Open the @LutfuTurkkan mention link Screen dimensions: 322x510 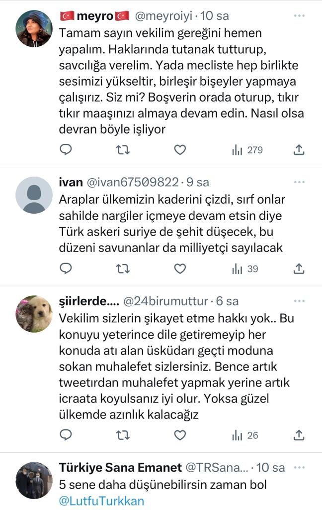point(101,501)
